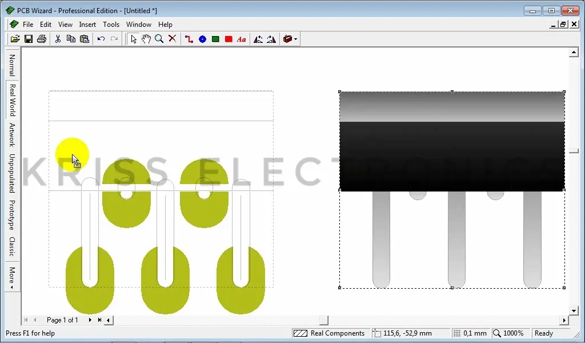Click the horizontal scrollbar thumb
This screenshot has height=343, width=585.
(323, 320)
